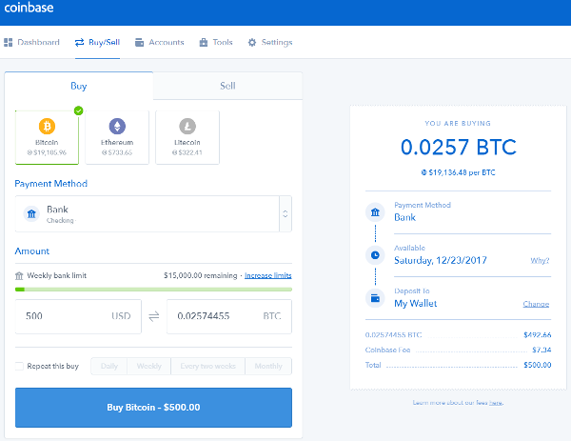Toggle the Repeat this buy checkbox
This screenshot has width=571, height=441.
pyautogui.click(x=19, y=366)
